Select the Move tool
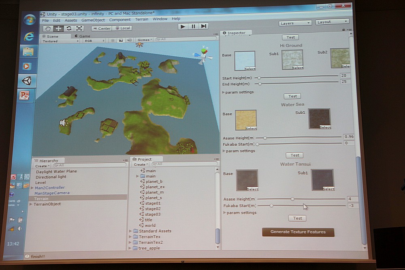405x270 pixels. (x=58, y=28)
